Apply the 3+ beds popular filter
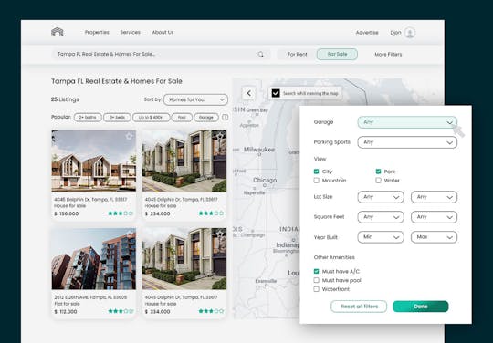The width and height of the screenshot is (493, 343). coord(117,117)
